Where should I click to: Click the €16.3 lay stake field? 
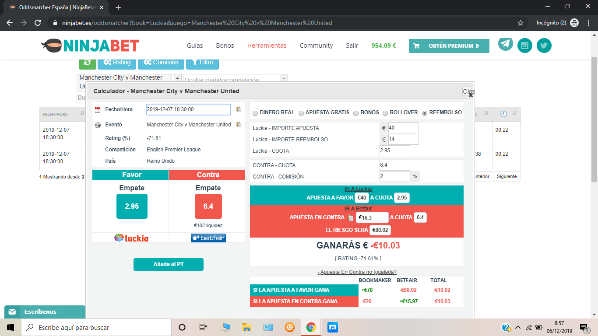point(372,217)
